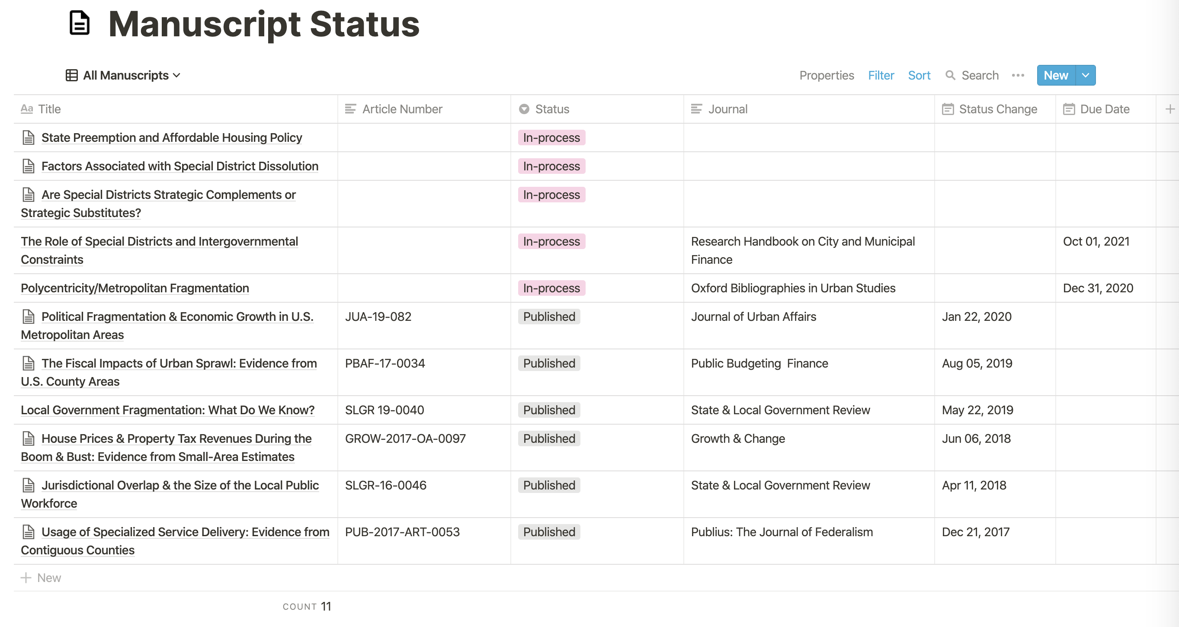Expand the All Manuscripts view dropdown
1179x627 pixels.
coord(176,75)
